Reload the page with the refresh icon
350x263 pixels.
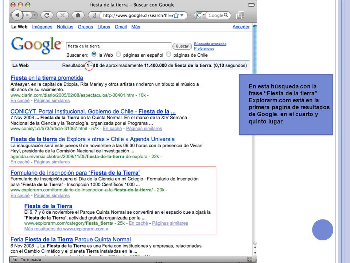(47, 15)
